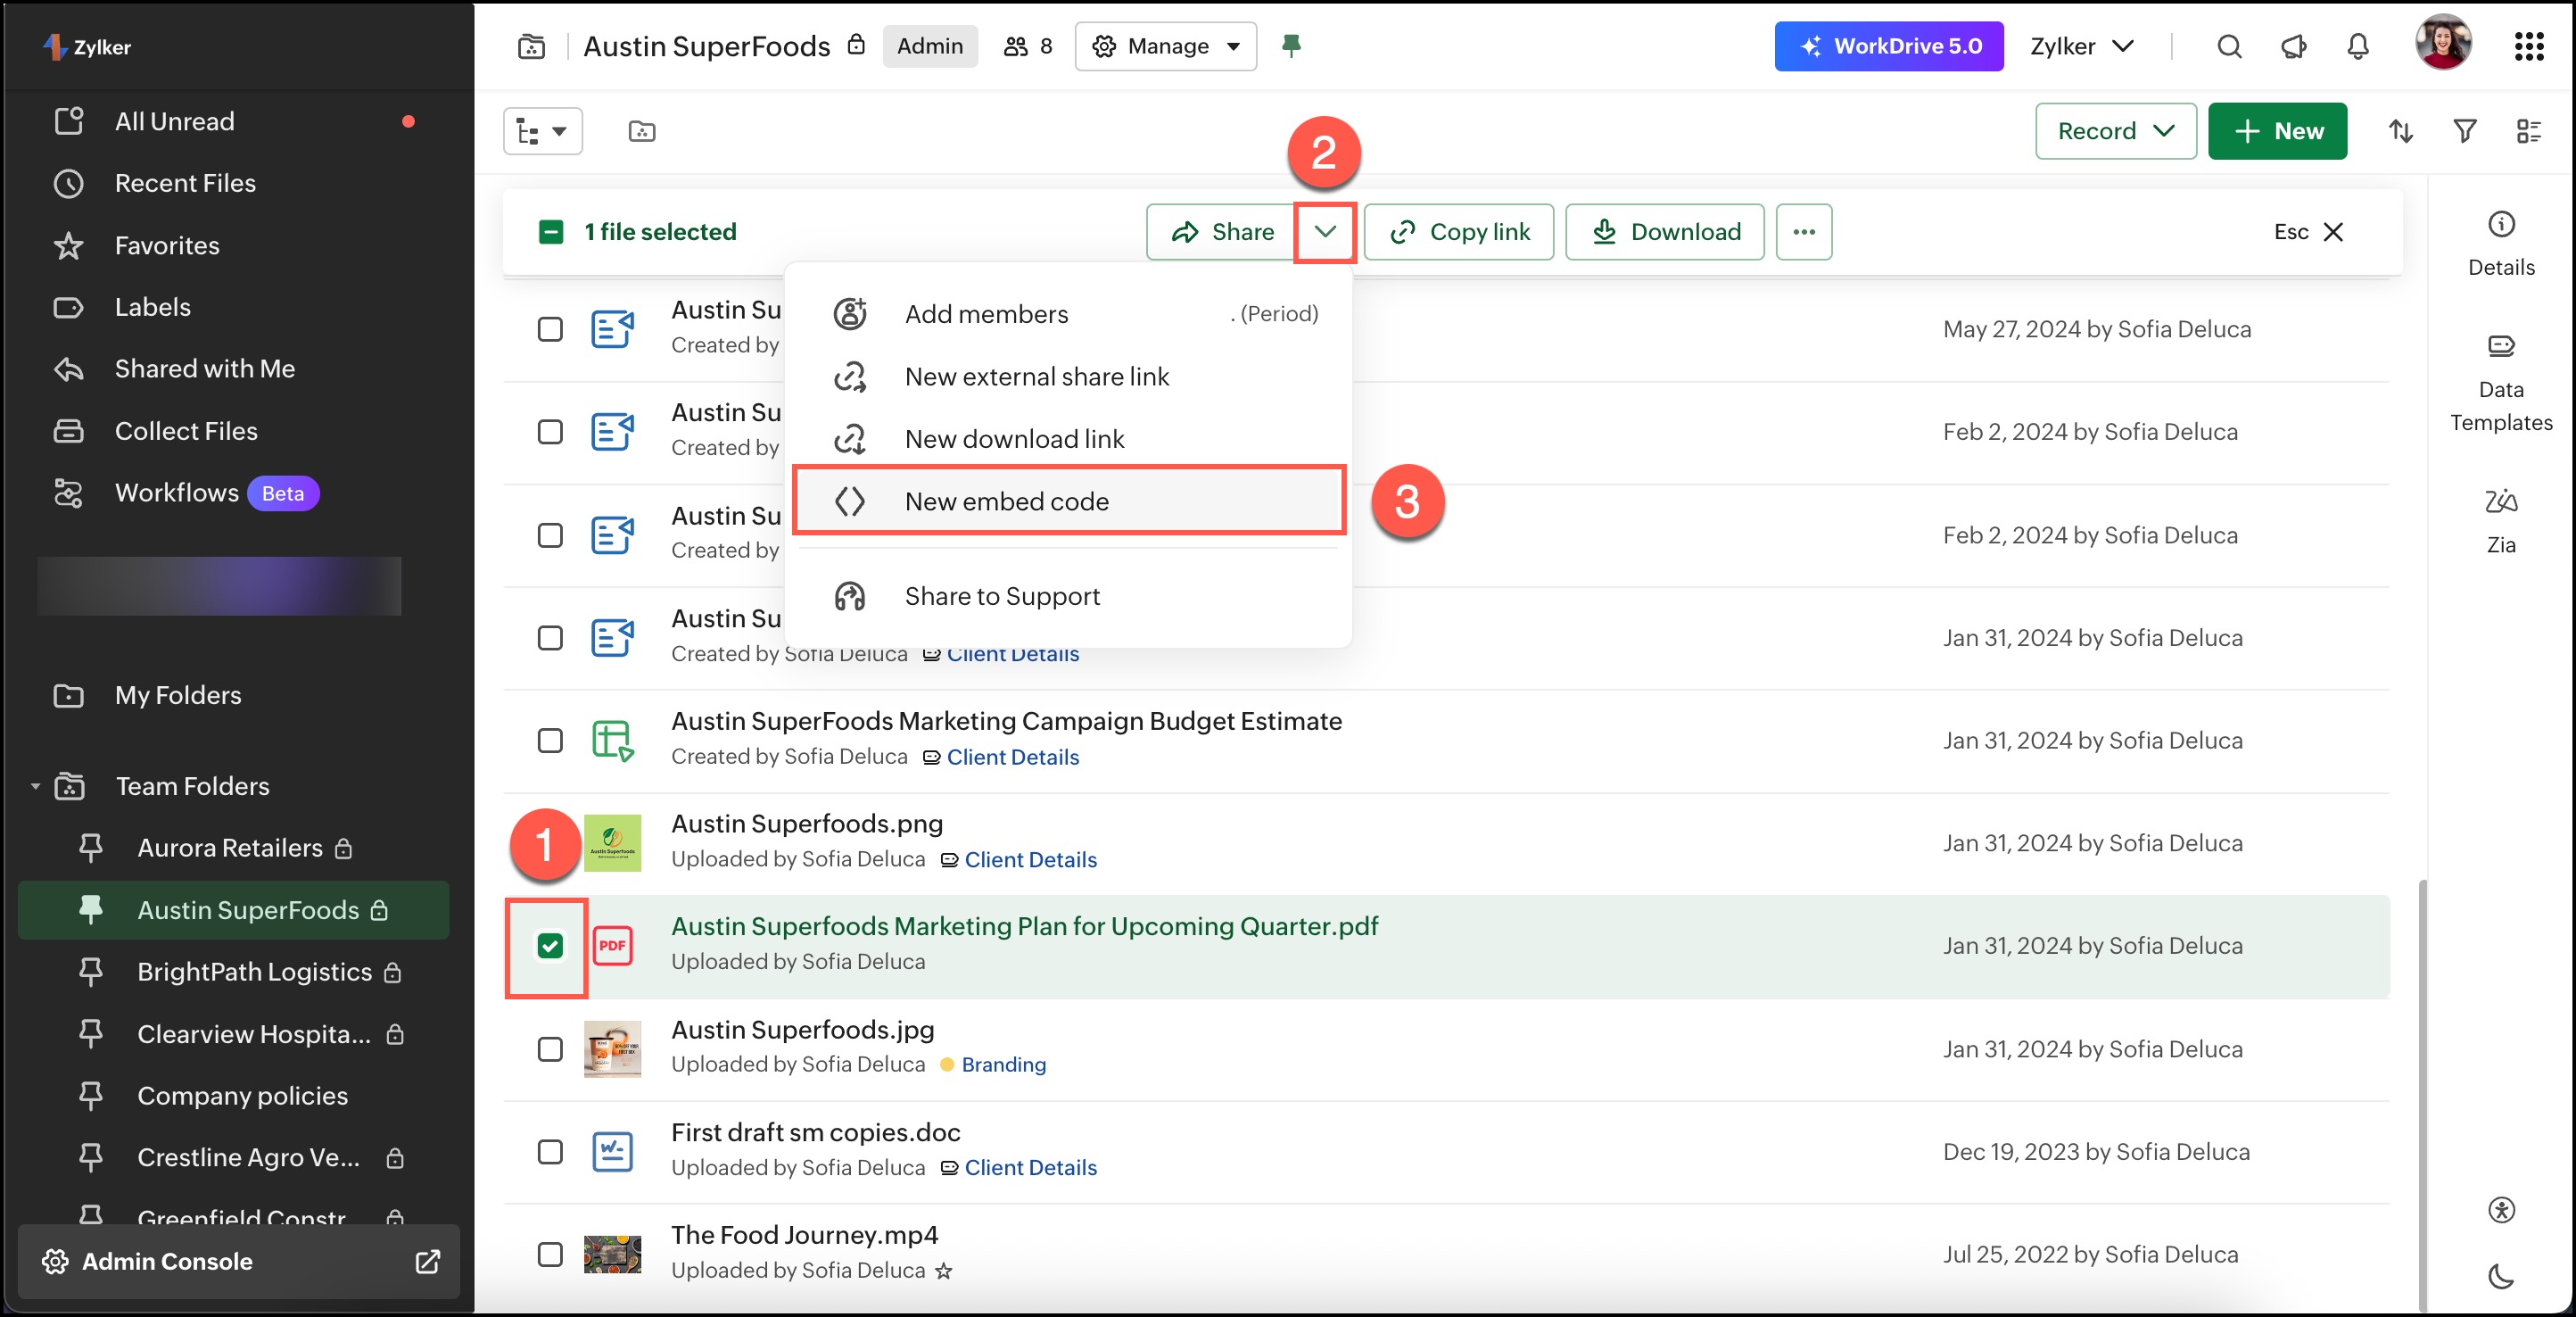Open Austin Superfoods.png thumbnail

click(612, 843)
